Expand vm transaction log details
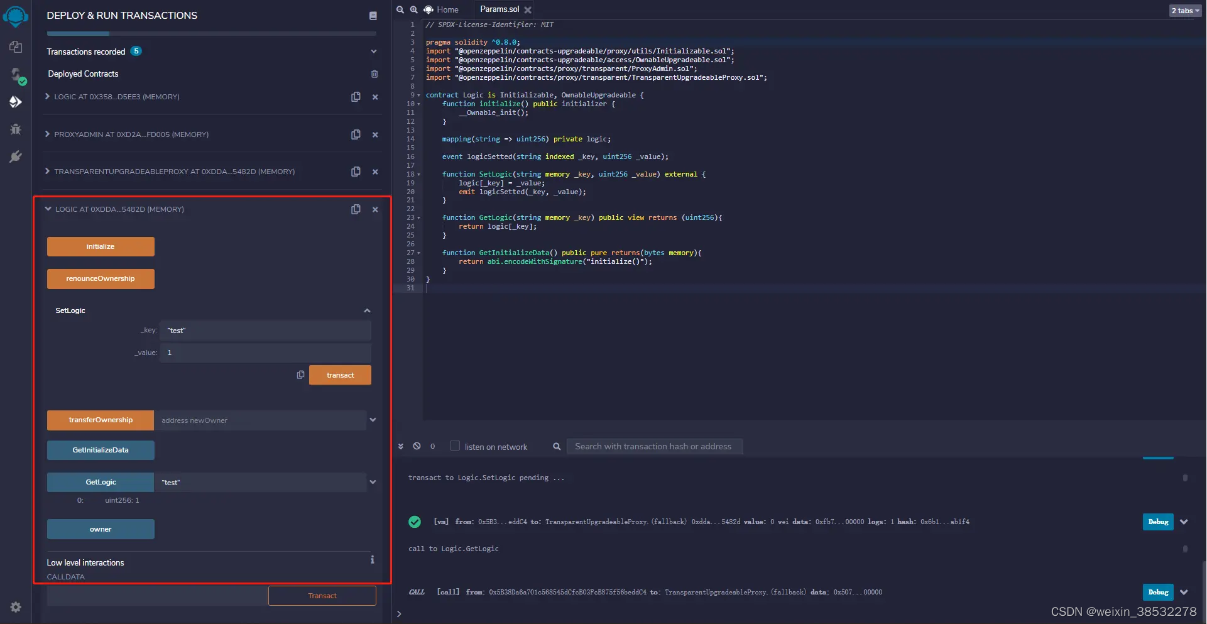 pyautogui.click(x=1184, y=522)
